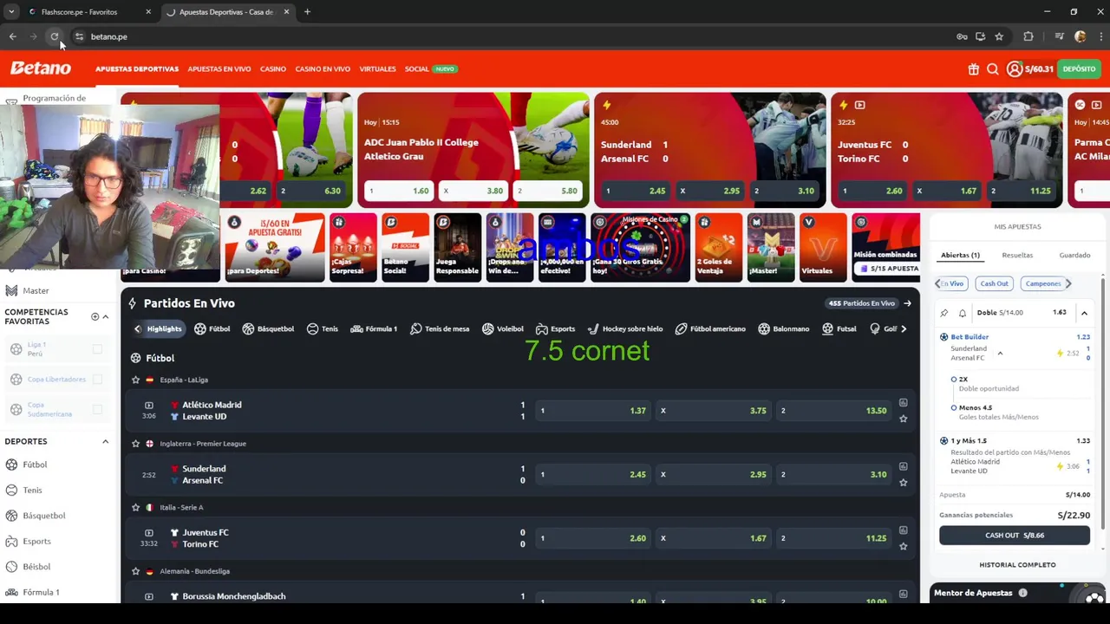
Task: Open the gift promotions icon in header
Action: pos(974,69)
